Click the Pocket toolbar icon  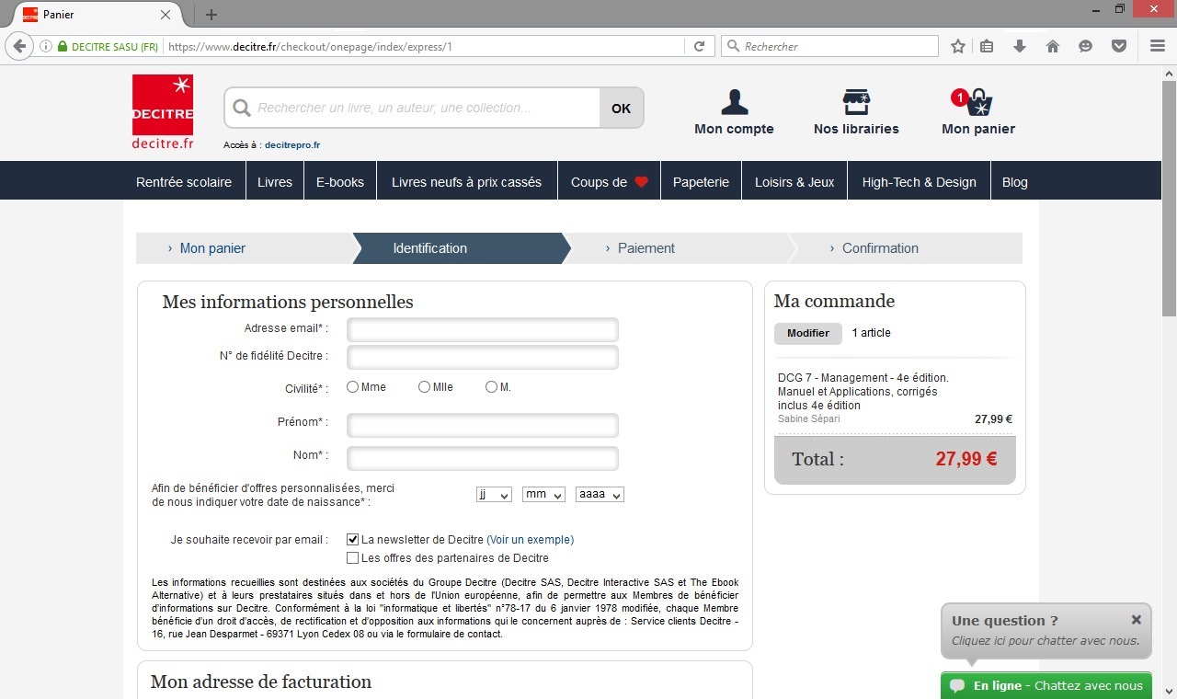point(1119,46)
